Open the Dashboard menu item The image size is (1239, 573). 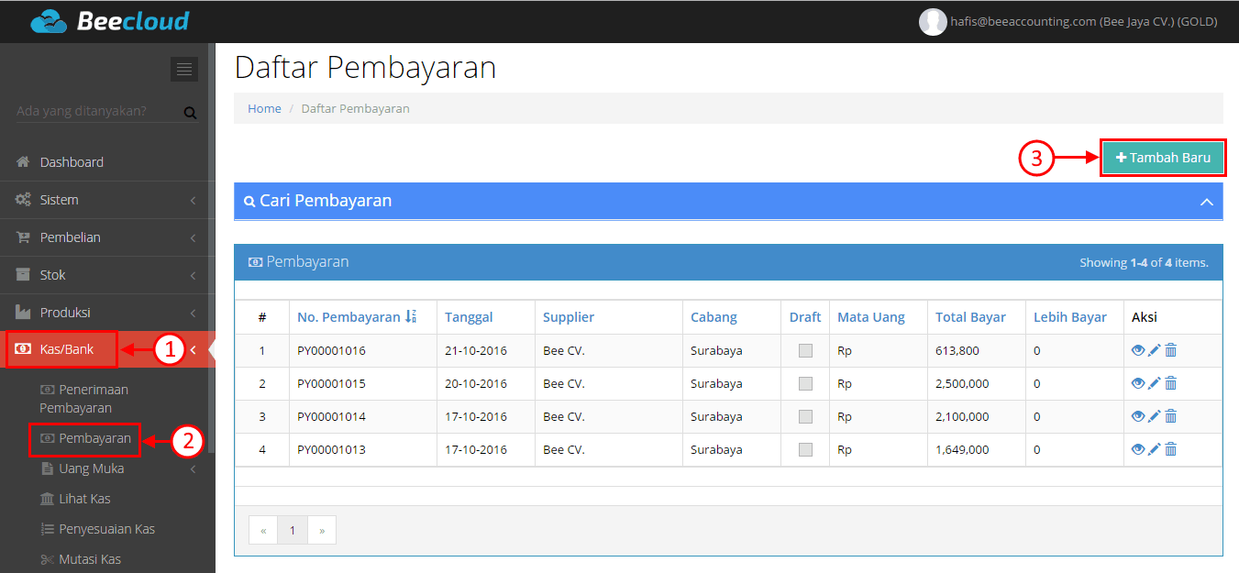coord(72,162)
